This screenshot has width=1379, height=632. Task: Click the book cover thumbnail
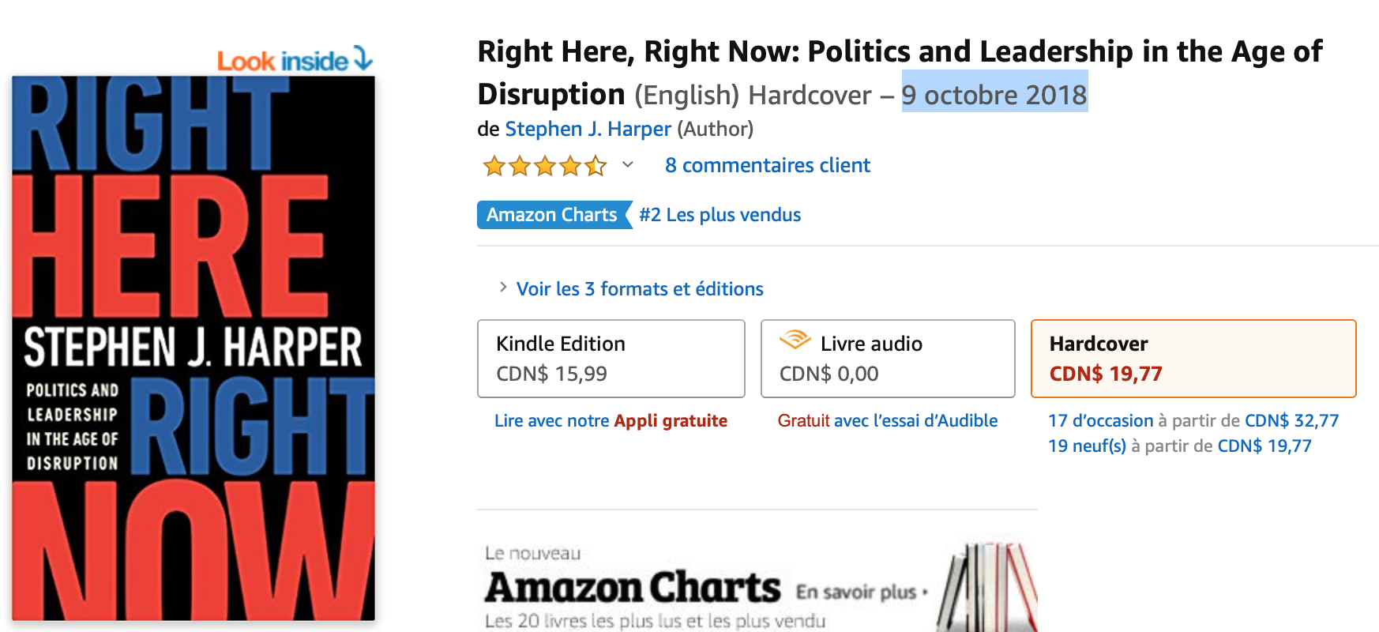click(194, 348)
